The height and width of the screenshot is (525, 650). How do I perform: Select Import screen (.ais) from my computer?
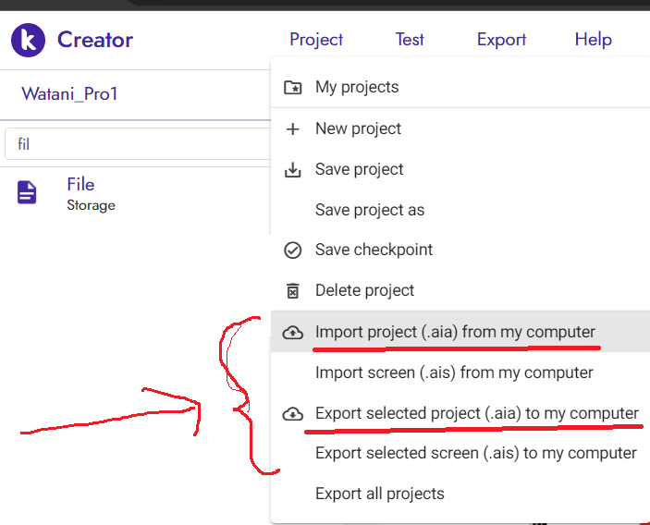[454, 372]
